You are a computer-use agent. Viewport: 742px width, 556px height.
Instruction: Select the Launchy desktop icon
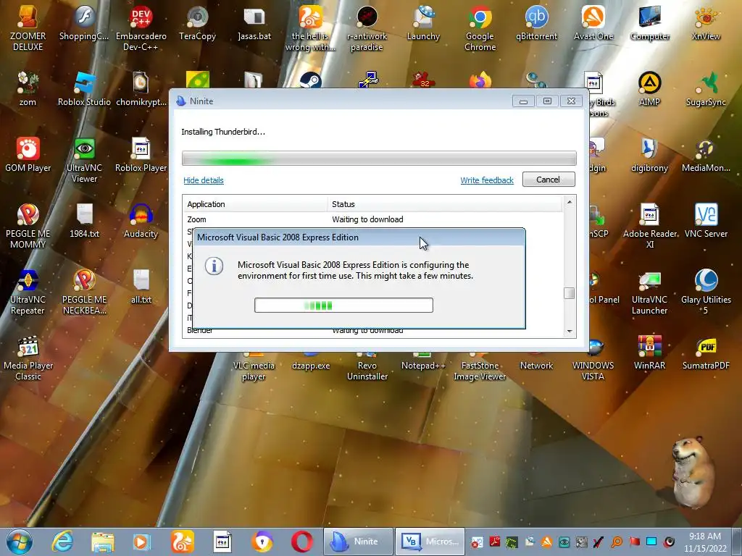coord(423,22)
